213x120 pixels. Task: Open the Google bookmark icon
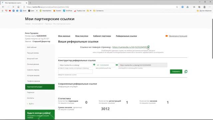tap(2, 11)
